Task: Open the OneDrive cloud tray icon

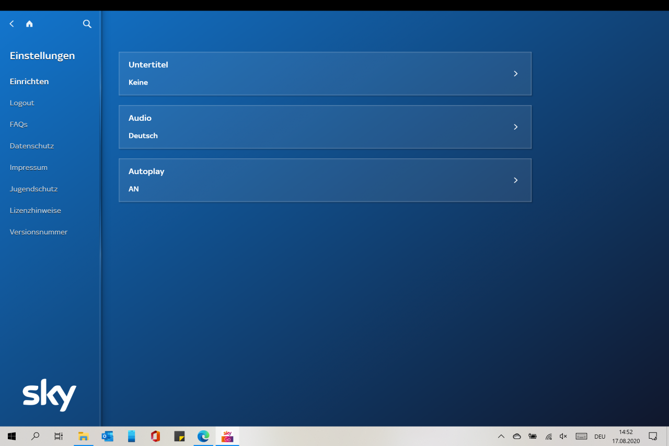Action: pyautogui.click(x=517, y=437)
